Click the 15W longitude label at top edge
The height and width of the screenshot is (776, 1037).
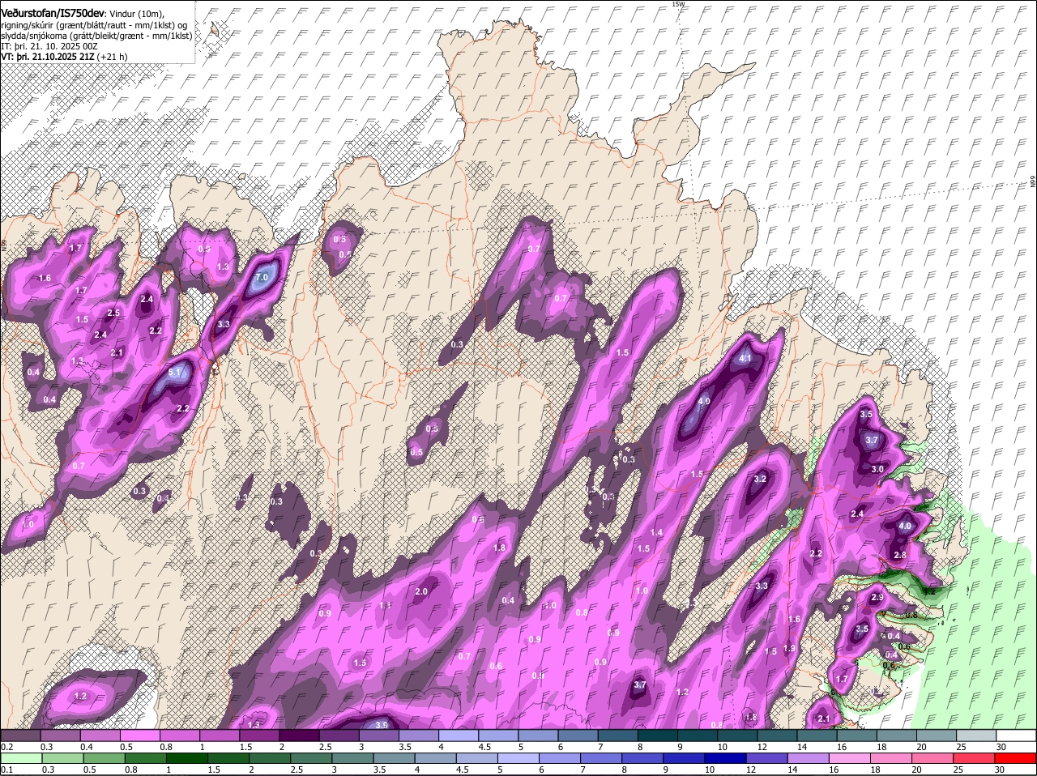(678, 4)
